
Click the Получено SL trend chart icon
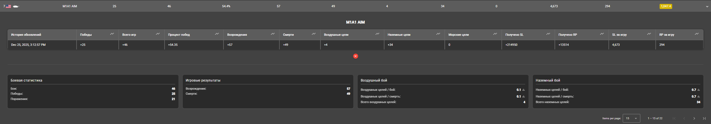point(548,34)
